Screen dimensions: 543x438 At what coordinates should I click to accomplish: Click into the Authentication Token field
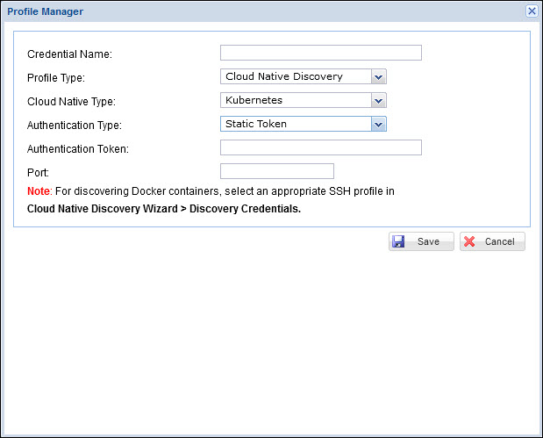coord(320,147)
